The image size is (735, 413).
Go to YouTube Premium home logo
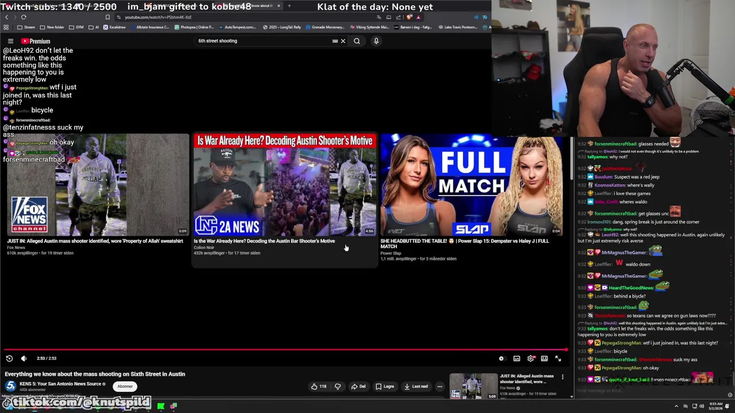click(x=36, y=41)
